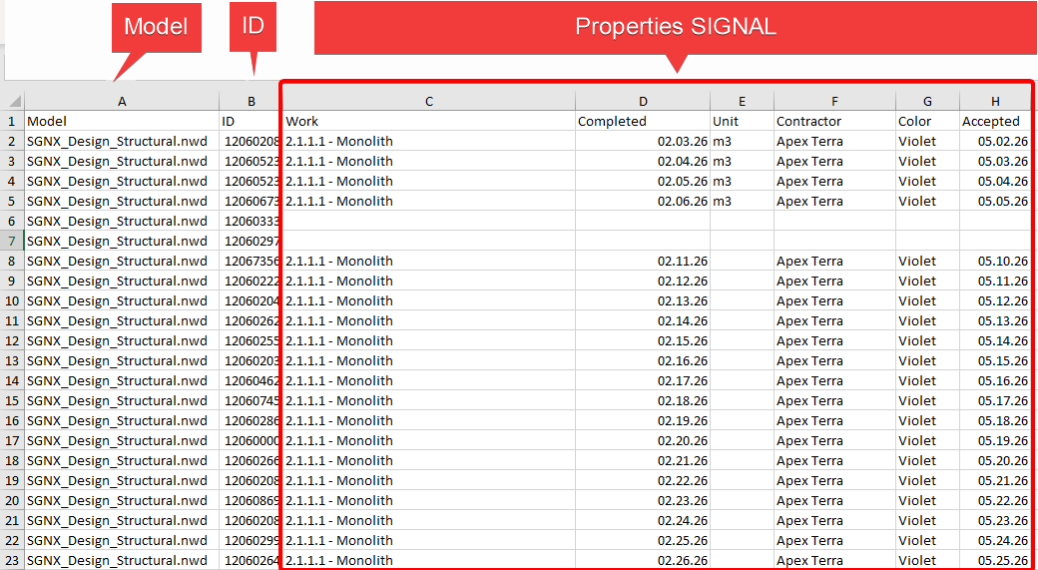Select ID cell 12060297
The height and width of the screenshot is (570, 1038).
(251, 241)
